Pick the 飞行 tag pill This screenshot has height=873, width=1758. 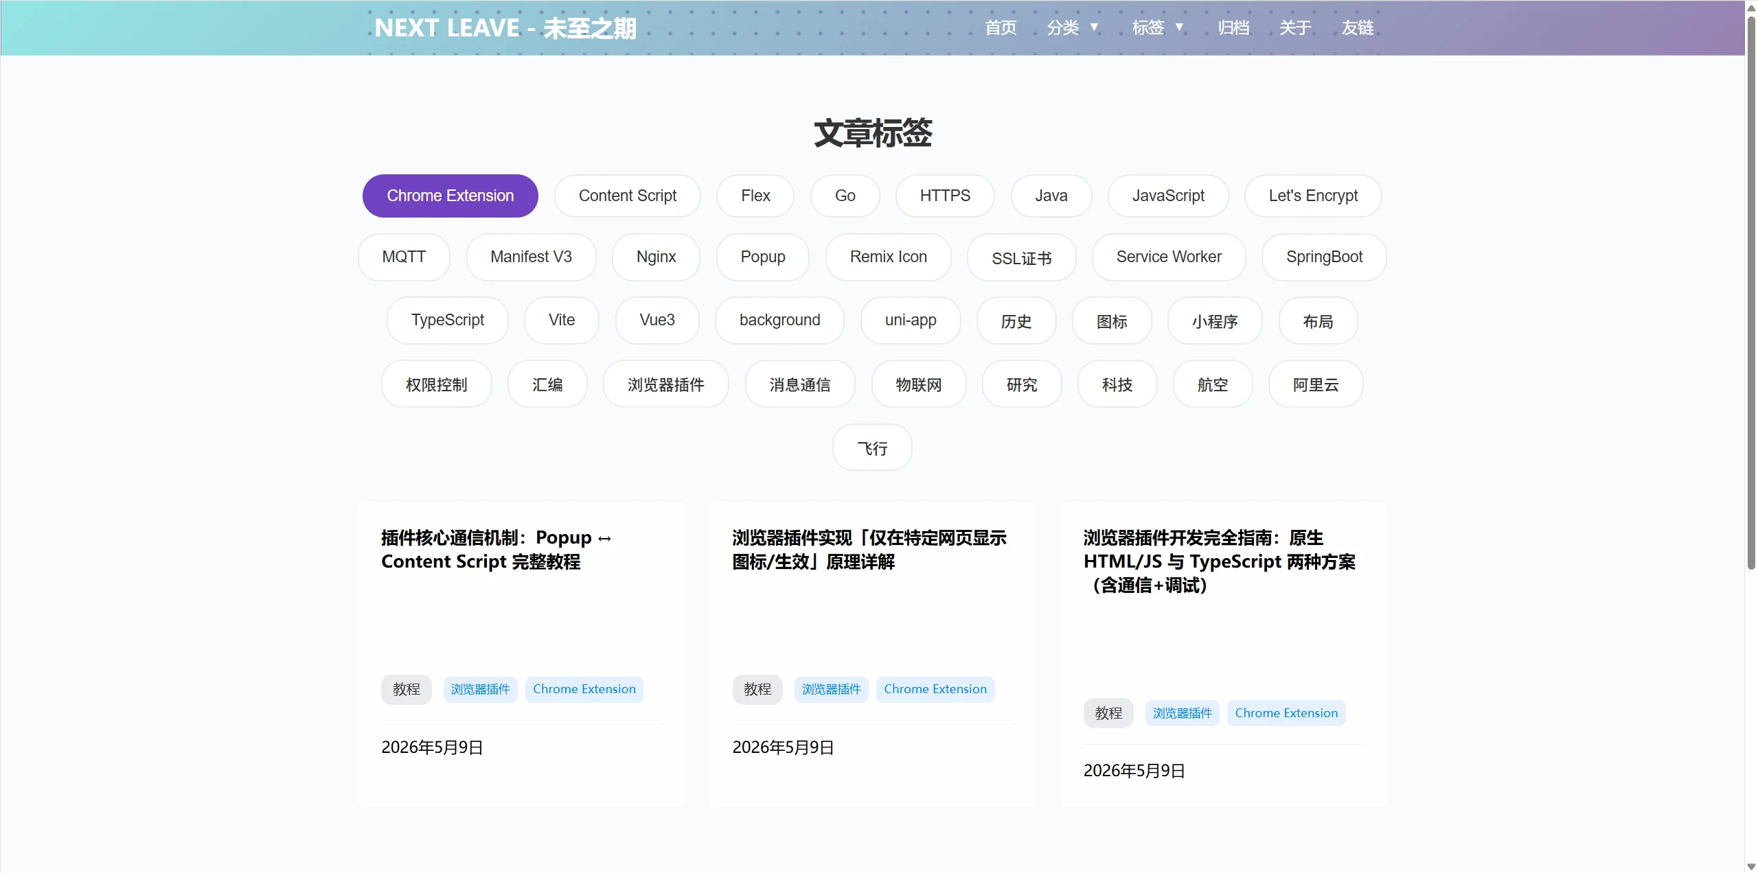click(872, 447)
